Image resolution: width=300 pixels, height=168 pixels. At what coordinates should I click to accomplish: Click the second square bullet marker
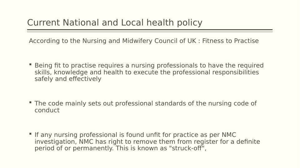30,102
